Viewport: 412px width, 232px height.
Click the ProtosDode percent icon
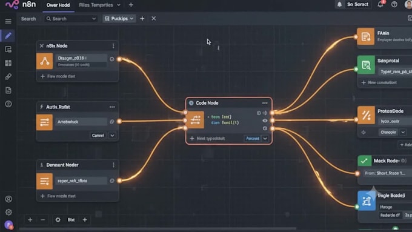[x=366, y=115]
